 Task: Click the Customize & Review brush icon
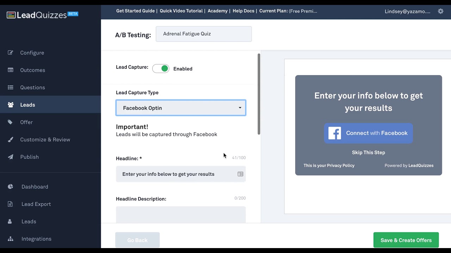[x=11, y=140]
